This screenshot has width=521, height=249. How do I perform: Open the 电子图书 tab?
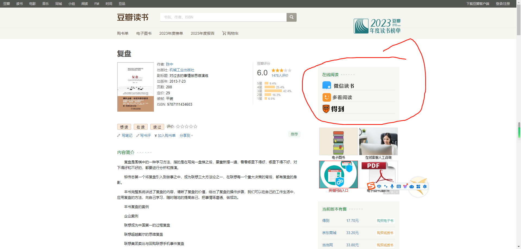(144, 33)
